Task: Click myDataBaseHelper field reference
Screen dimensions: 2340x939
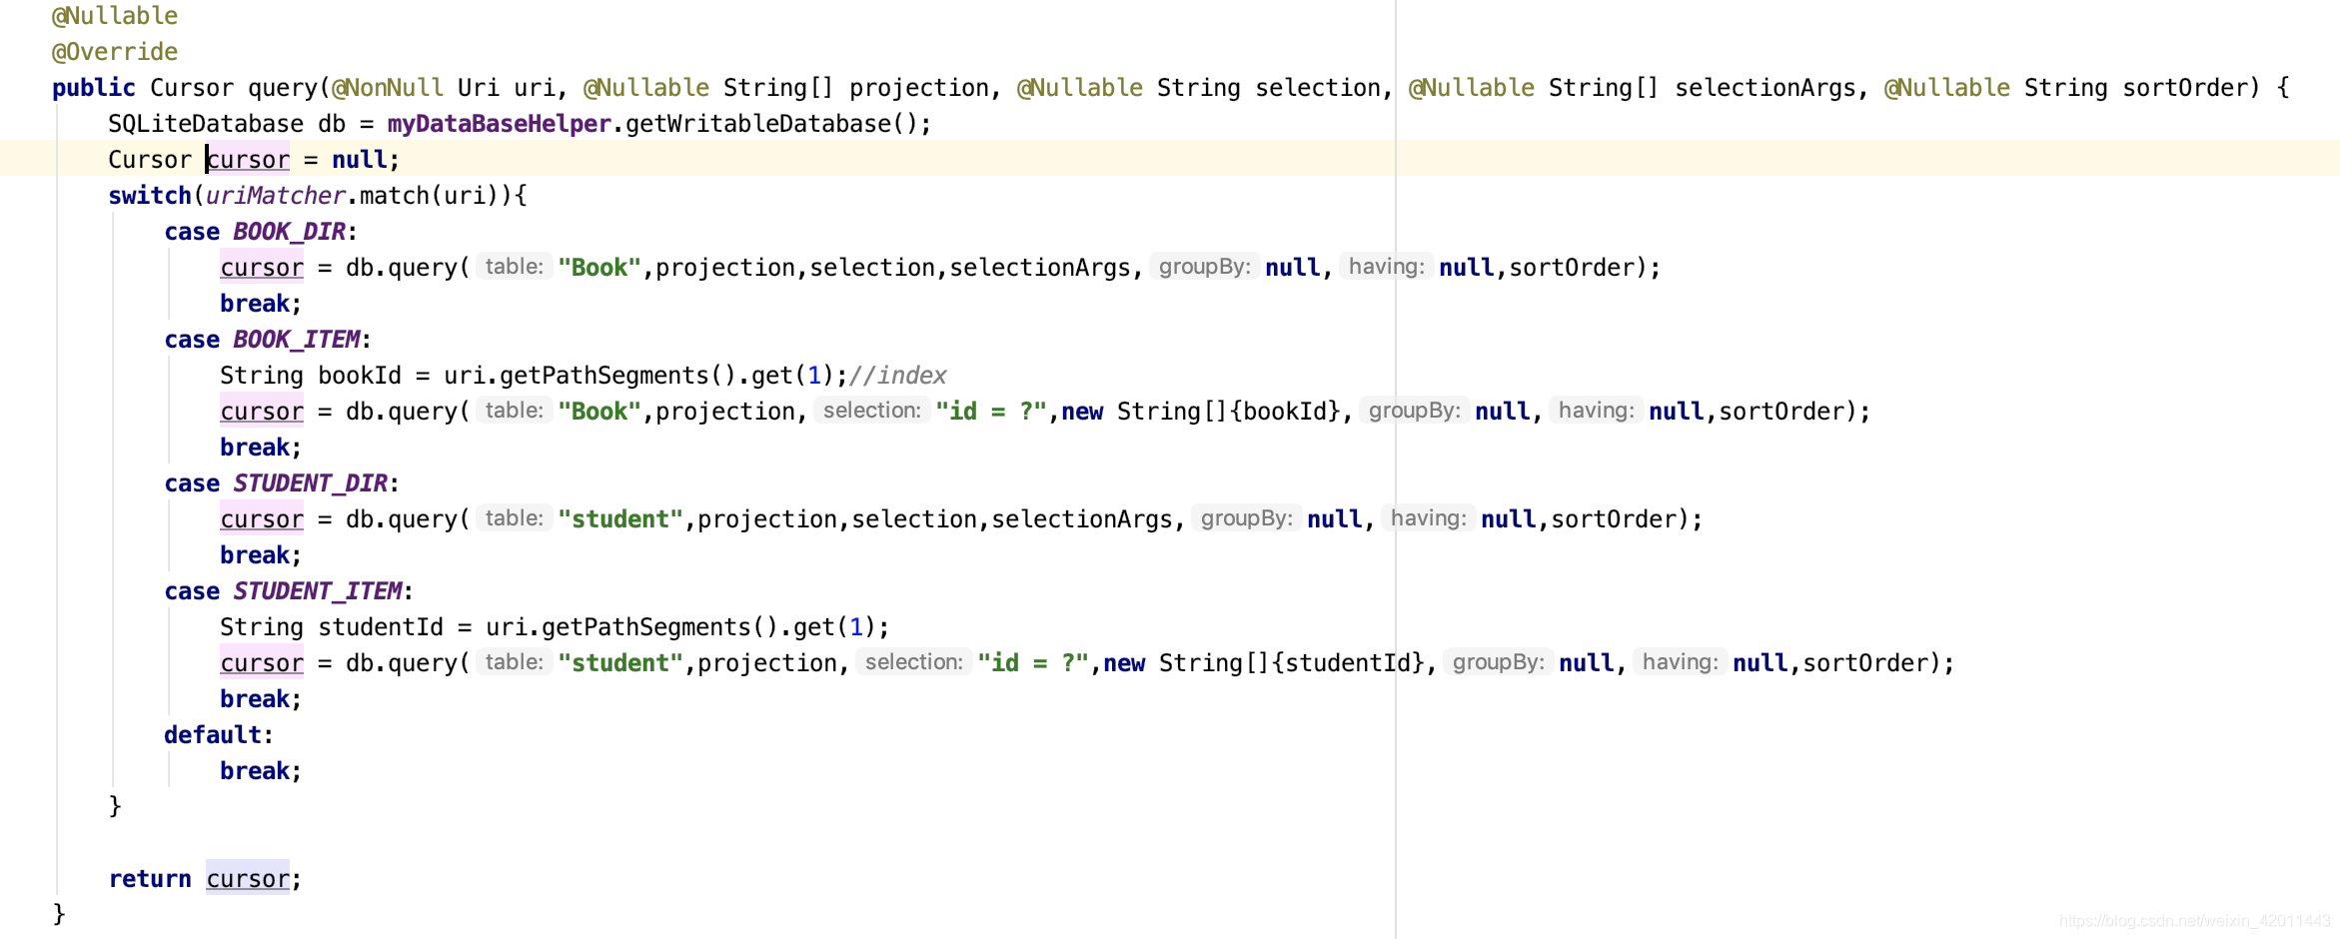Action: coord(499,124)
